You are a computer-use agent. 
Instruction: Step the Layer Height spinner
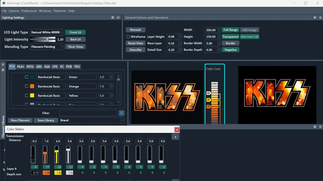point(180,37)
